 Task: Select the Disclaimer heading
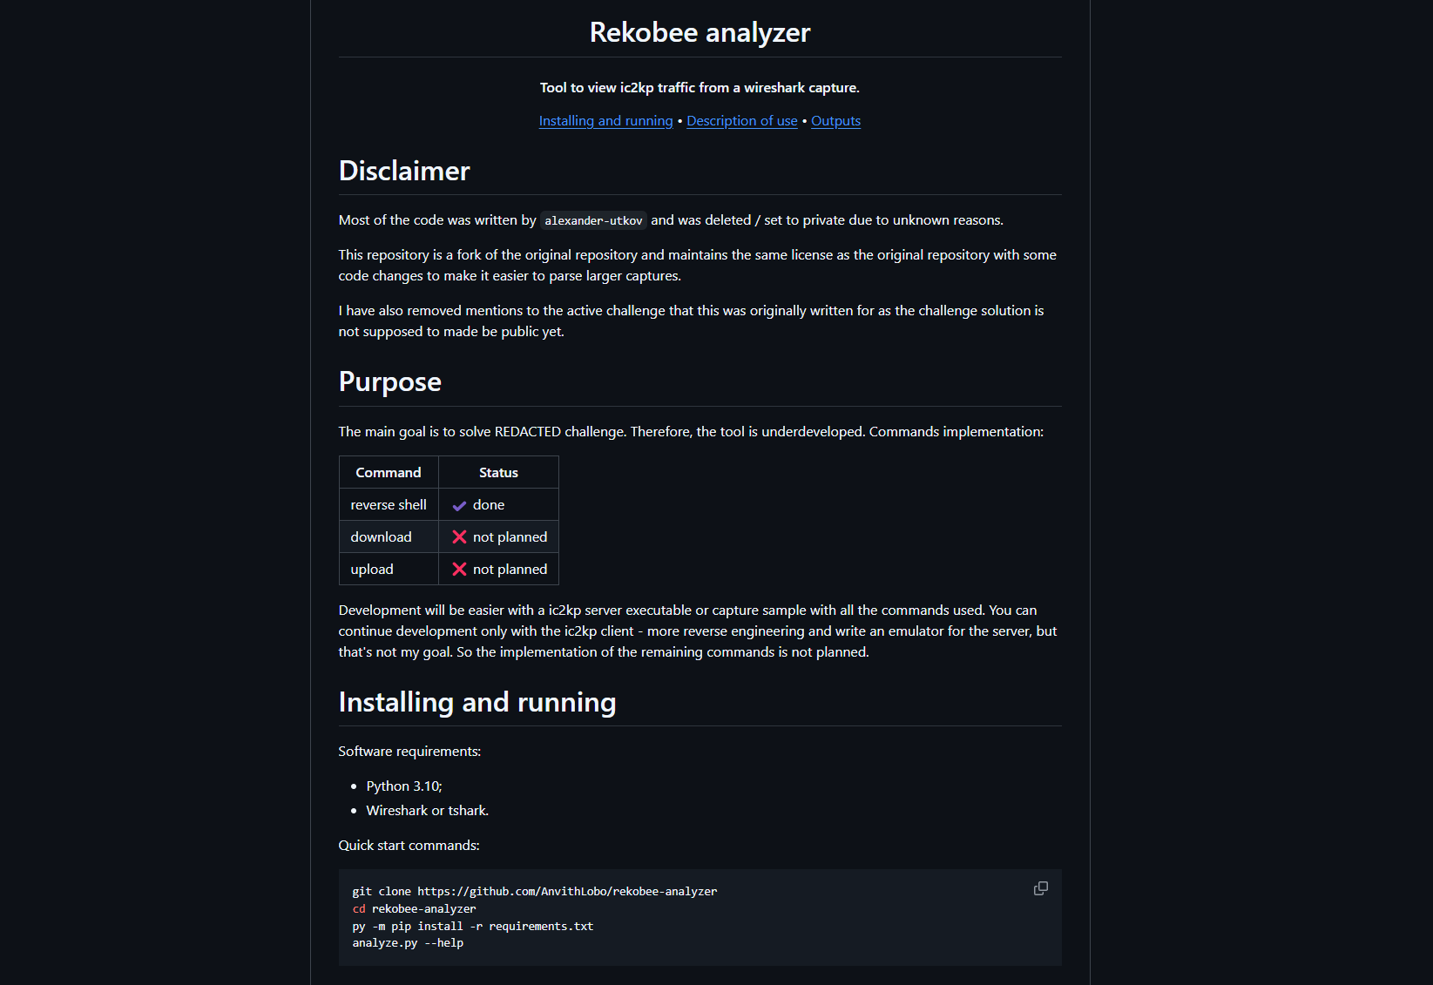tap(404, 172)
